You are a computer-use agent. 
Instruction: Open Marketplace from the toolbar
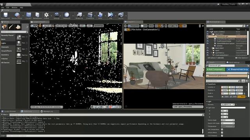pos(37,15)
